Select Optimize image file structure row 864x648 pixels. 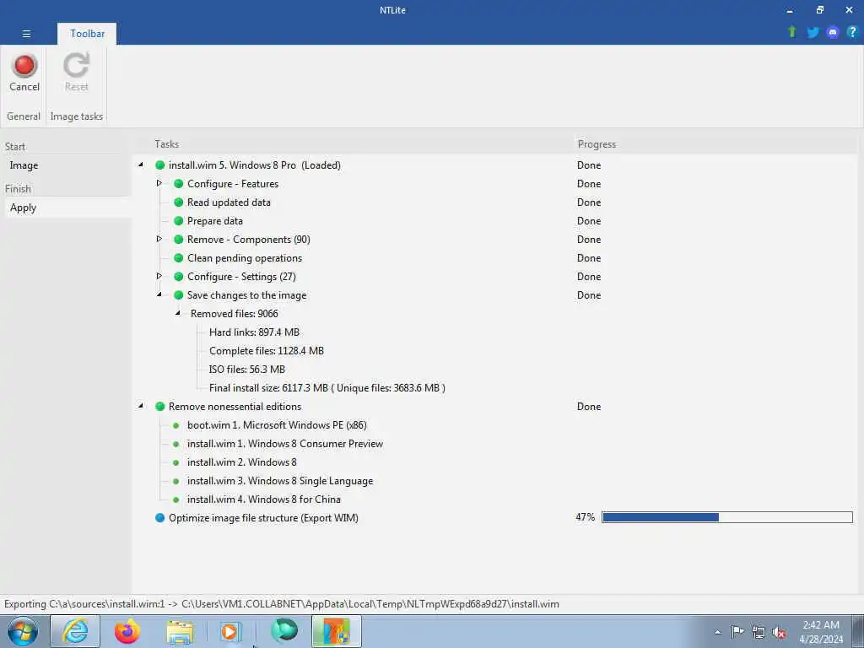coord(263,518)
